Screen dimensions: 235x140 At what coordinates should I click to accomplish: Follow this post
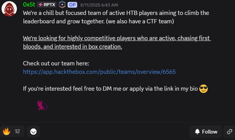click(206, 132)
